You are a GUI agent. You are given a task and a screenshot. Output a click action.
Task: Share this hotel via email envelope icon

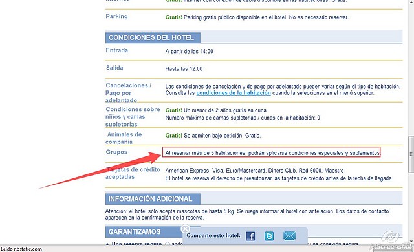(x=289, y=236)
